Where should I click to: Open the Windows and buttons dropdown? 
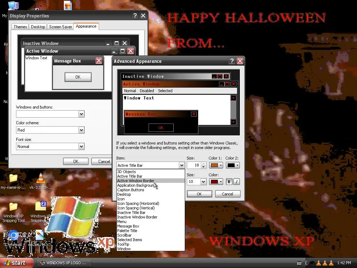click(x=81, y=114)
